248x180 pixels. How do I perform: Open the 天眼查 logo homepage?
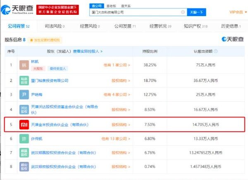(17, 10)
